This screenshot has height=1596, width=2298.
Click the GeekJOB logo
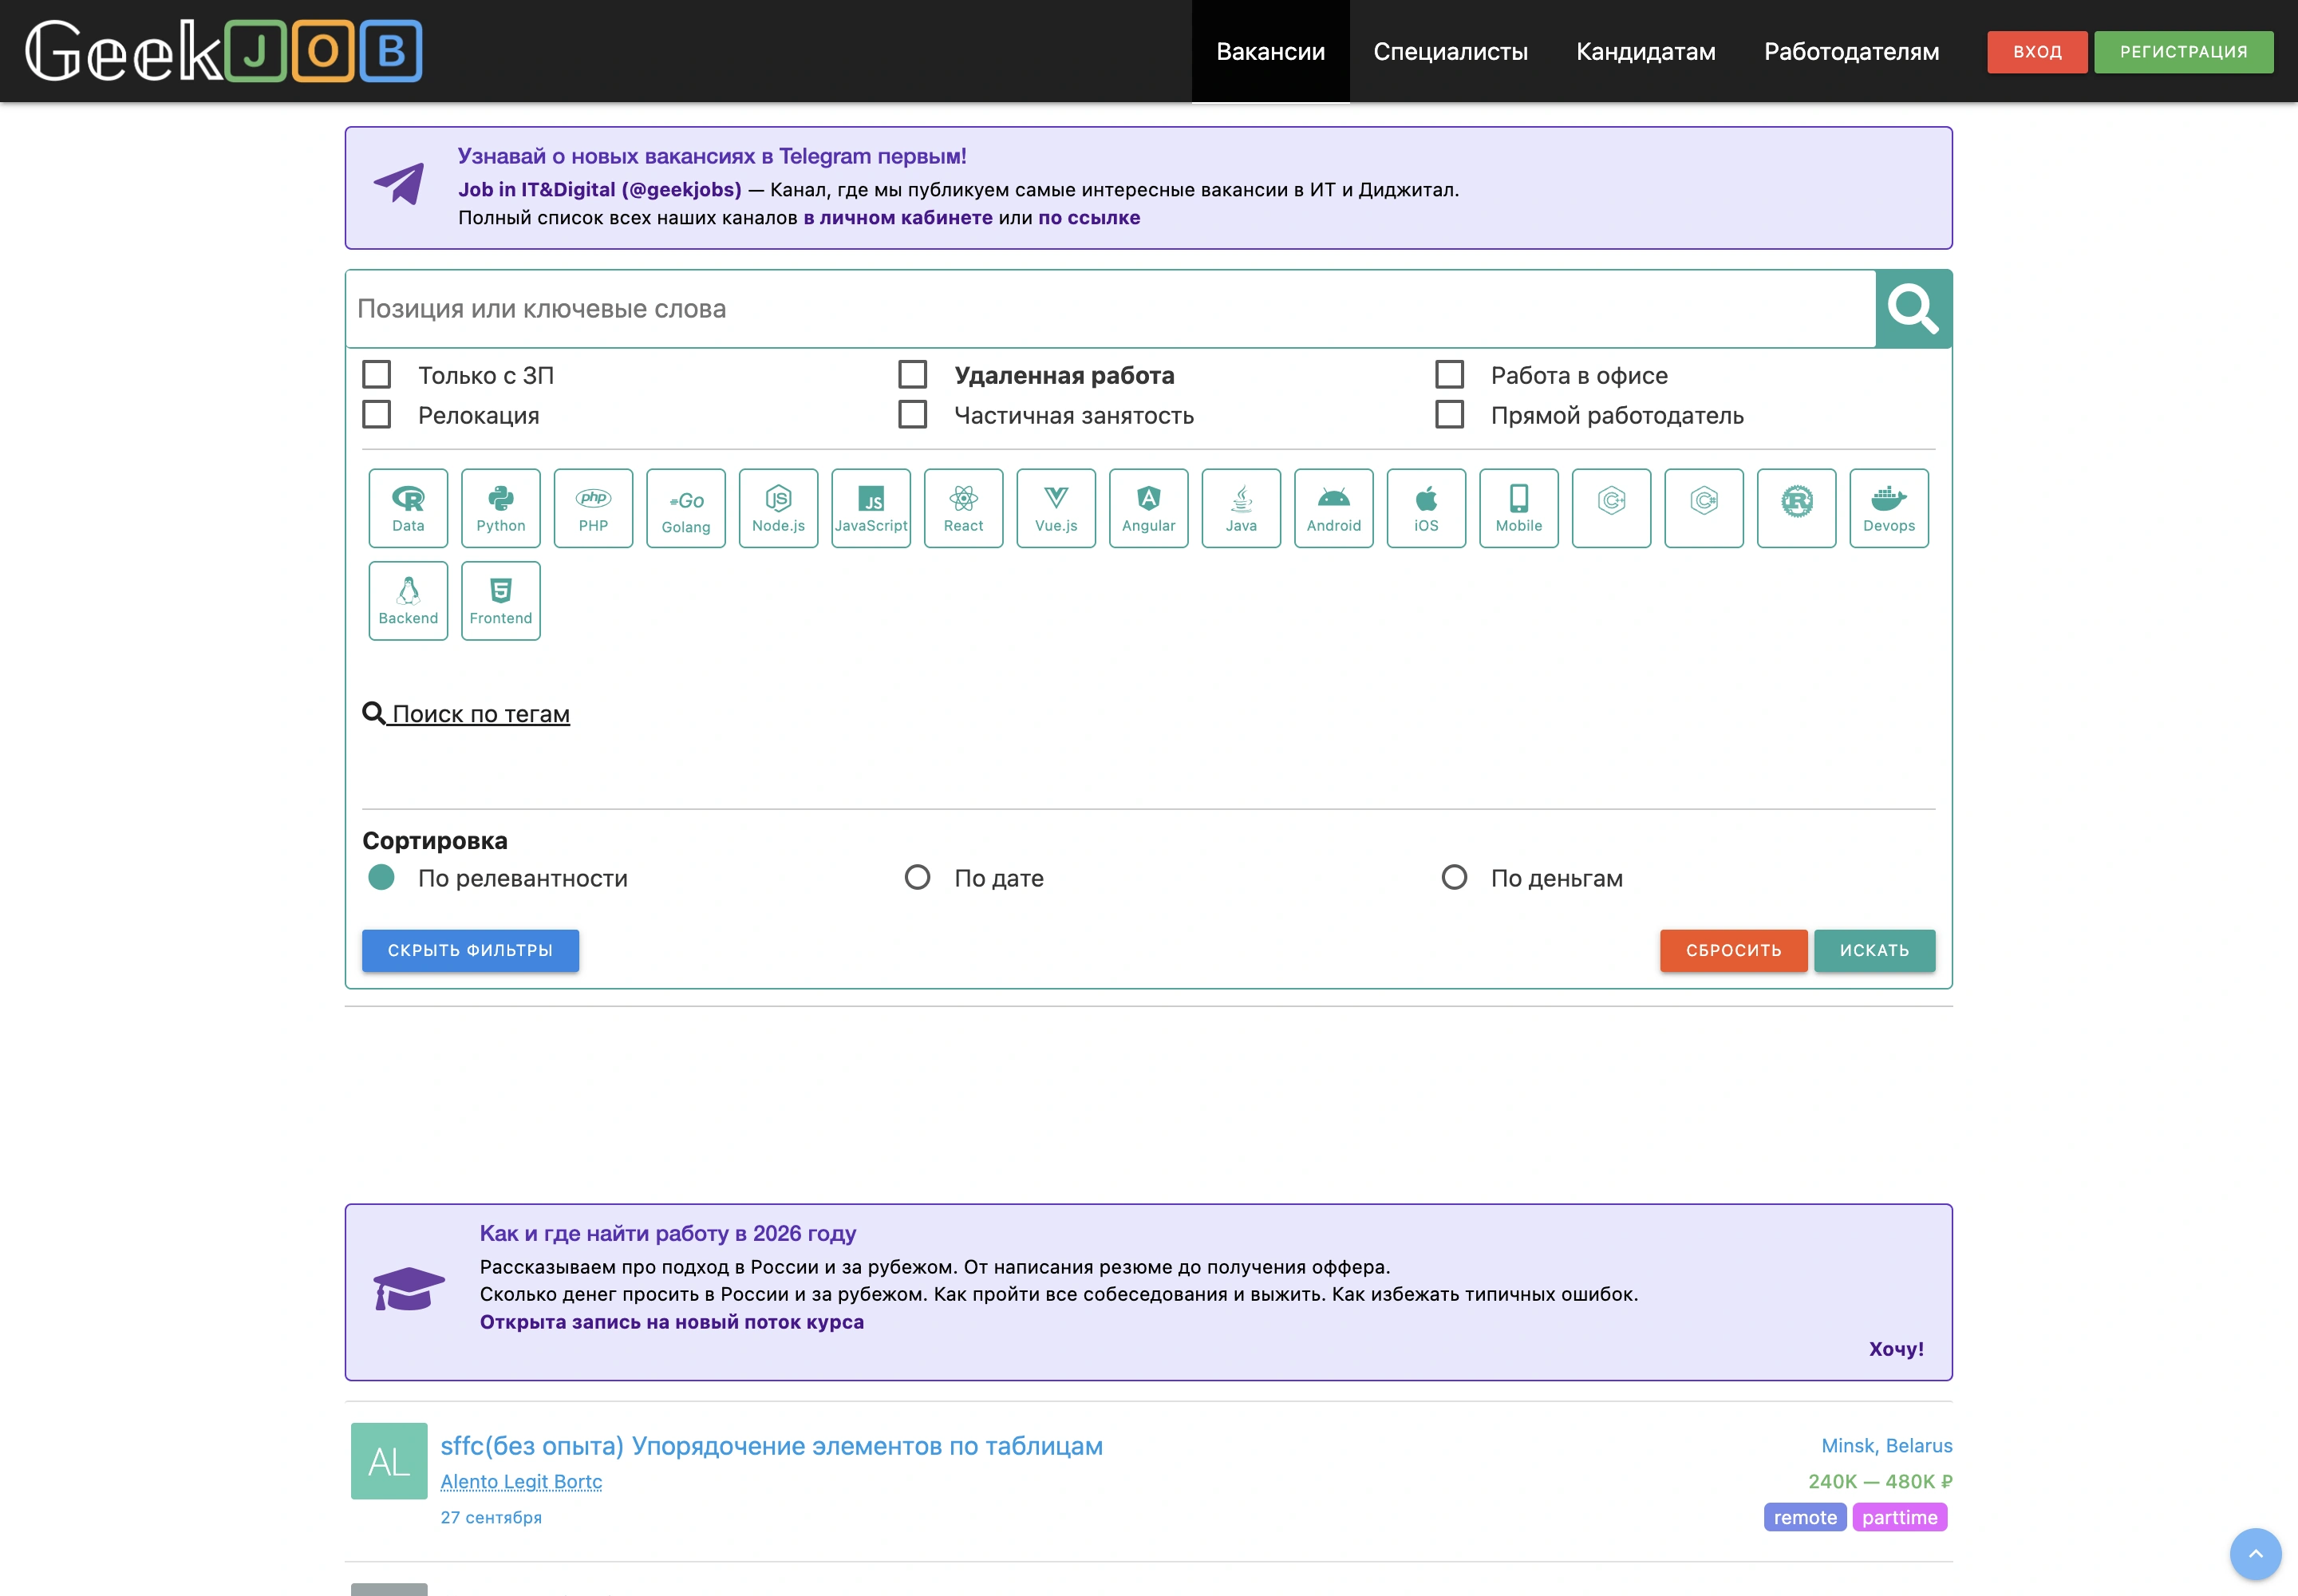tap(224, 50)
